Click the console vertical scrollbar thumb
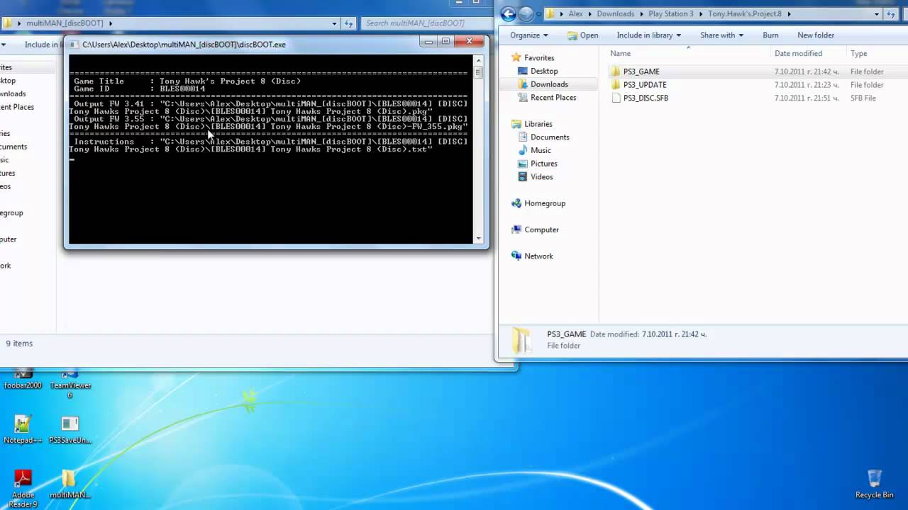 [x=478, y=72]
